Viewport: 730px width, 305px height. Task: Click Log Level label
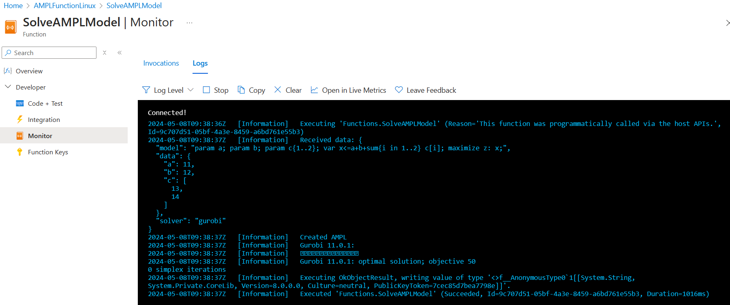click(x=169, y=90)
